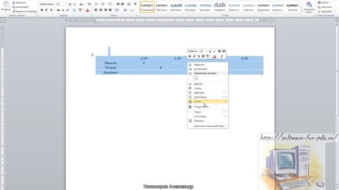Pick font color on the mini toolbar
The width and height of the screenshot is (339, 190).
tap(215, 56)
